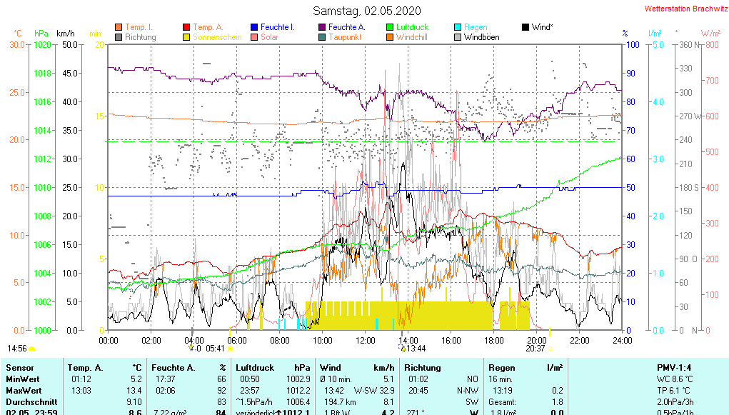Click the Windböen legend label
This screenshot has width=729, height=415.
(x=484, y=37)
